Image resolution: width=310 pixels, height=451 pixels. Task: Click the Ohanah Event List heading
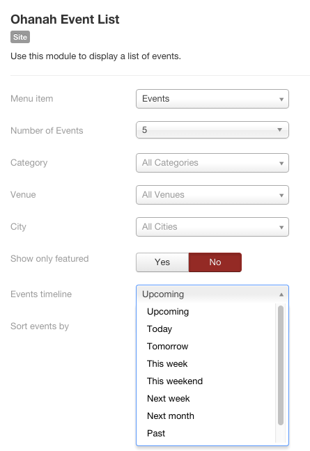(65, 19)
